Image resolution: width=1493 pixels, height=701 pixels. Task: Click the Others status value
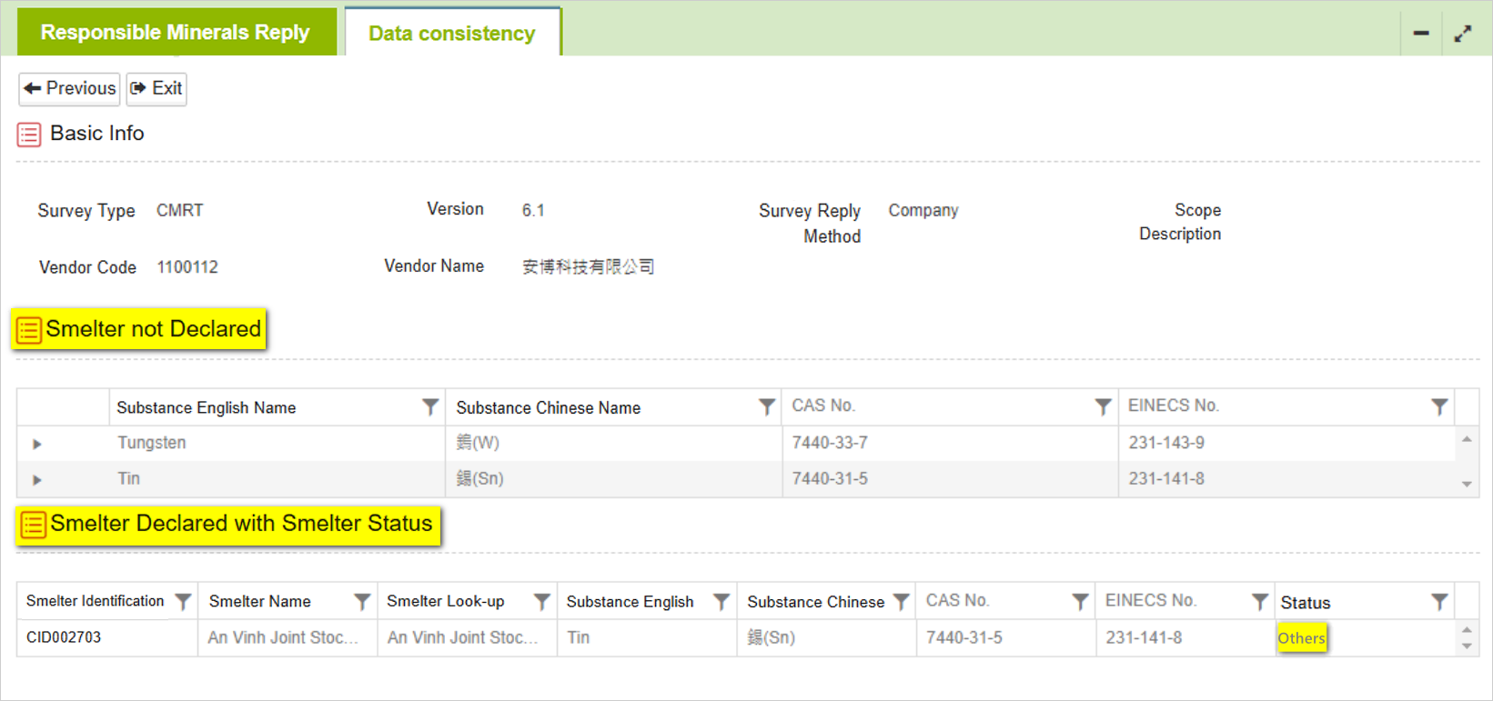tap(1302, 638)
